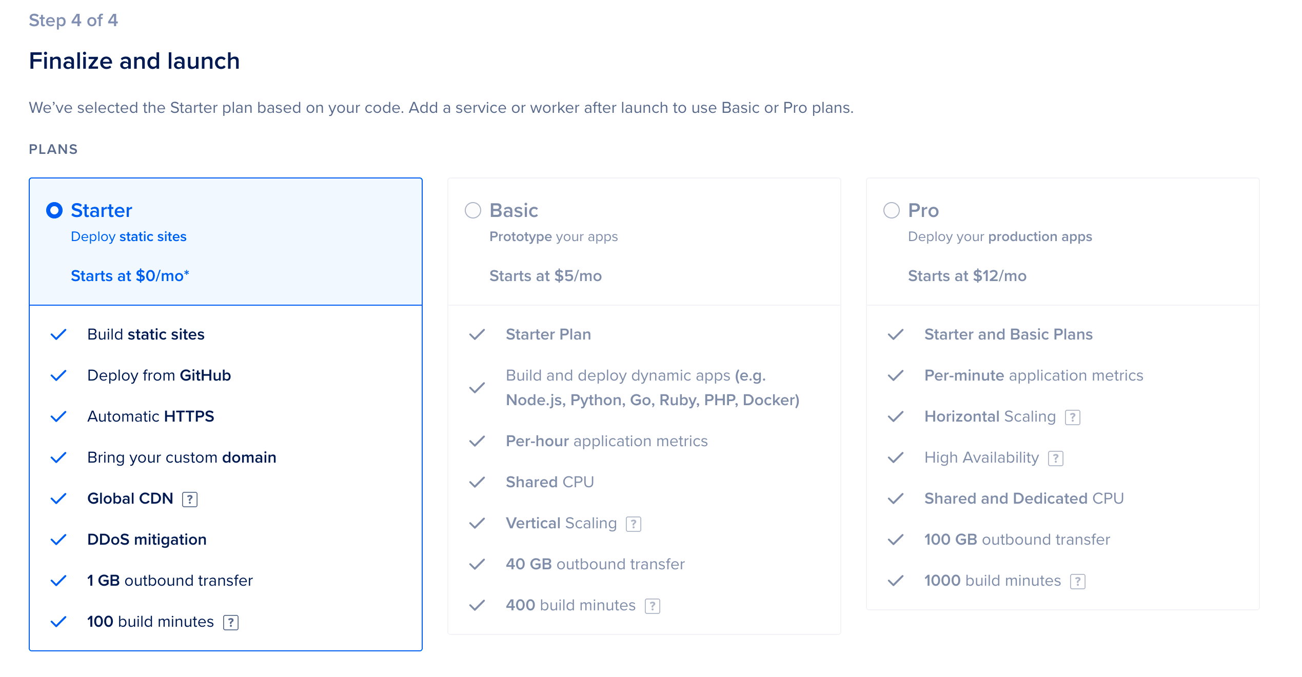
Task: Show help for 1000 build minutes
Action: pyautogui.click(x=1078, y=581)
